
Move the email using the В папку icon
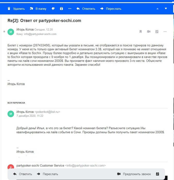coord(38,9)
